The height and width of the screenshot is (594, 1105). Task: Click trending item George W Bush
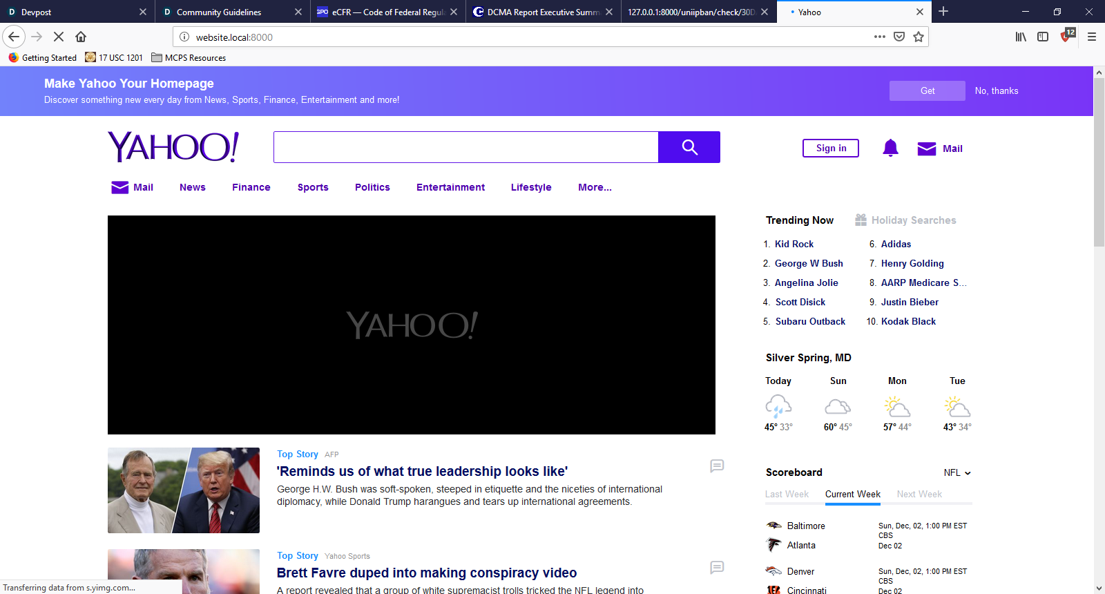[x=809, y=263]
